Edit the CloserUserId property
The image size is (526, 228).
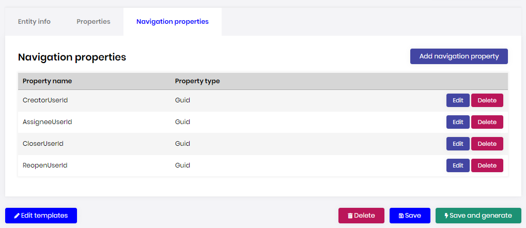[x=458, y=144]
